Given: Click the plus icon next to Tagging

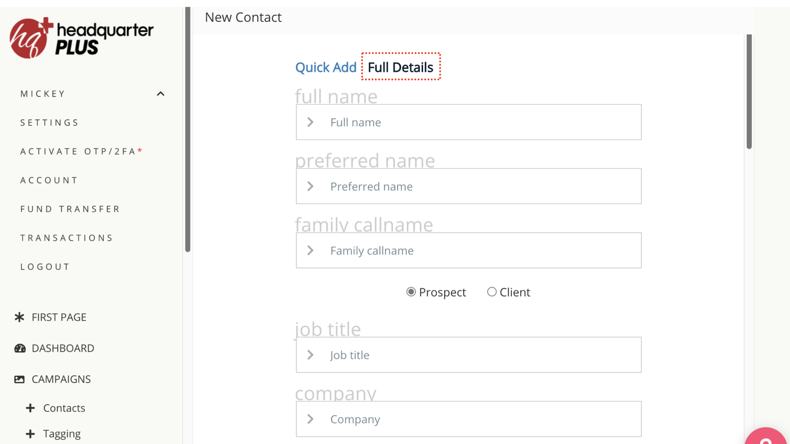Looking at the screenshot, I should click(30, 434).
